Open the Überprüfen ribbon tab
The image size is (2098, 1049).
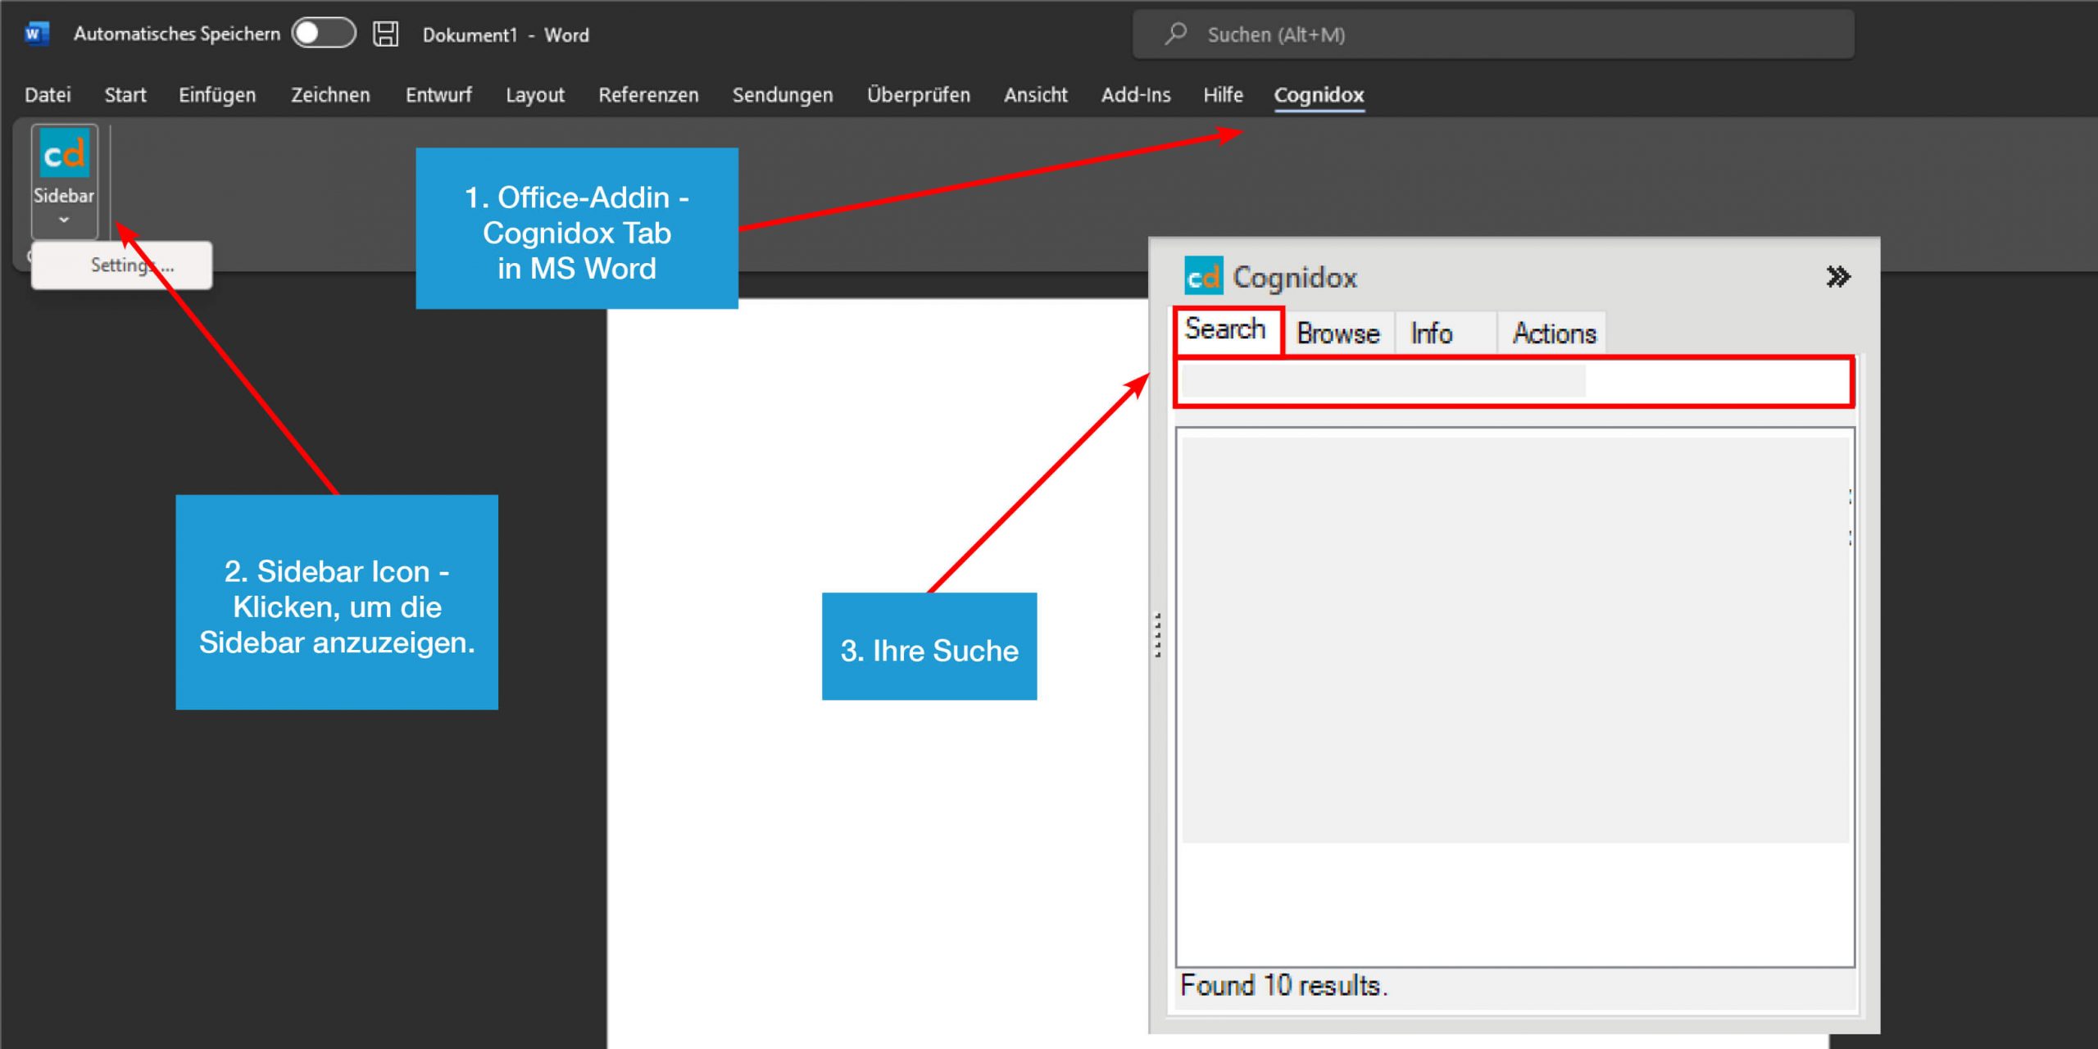[x=919, y=95]
